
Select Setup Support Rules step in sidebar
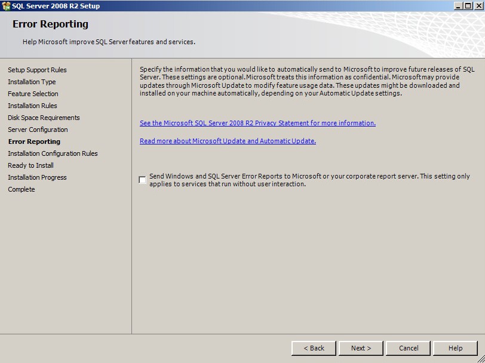(x=37, y=70)
